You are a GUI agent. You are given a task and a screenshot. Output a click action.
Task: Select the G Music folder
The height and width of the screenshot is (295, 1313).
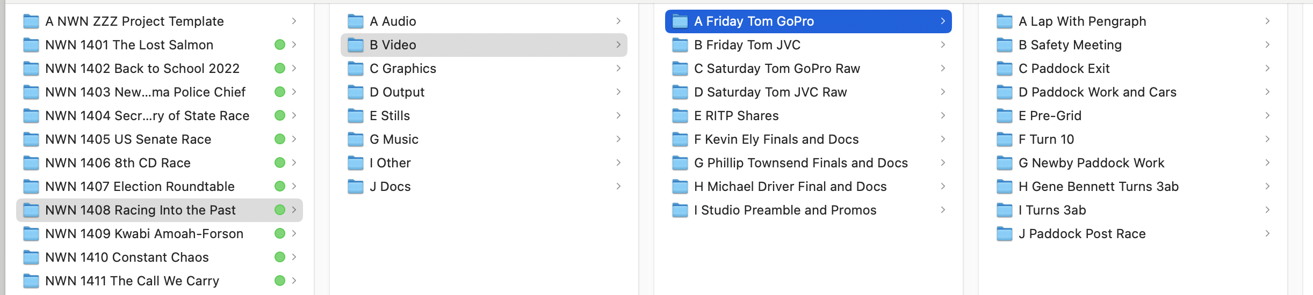(x=394, y=139)
